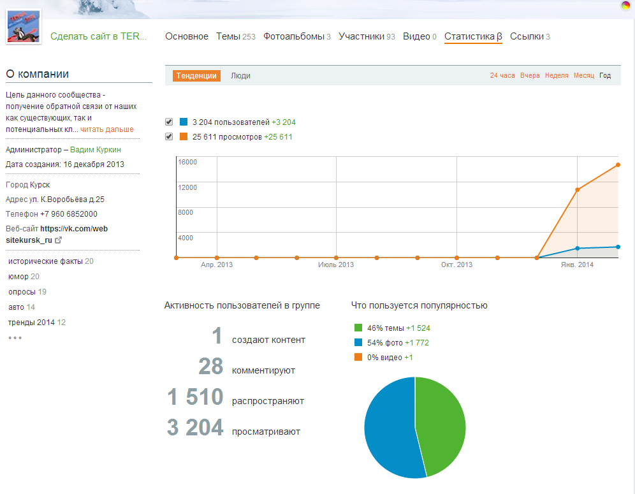Screen dimensions: 635x494
Task: Click the О компании heading
Action: click(x=37, y=74)
